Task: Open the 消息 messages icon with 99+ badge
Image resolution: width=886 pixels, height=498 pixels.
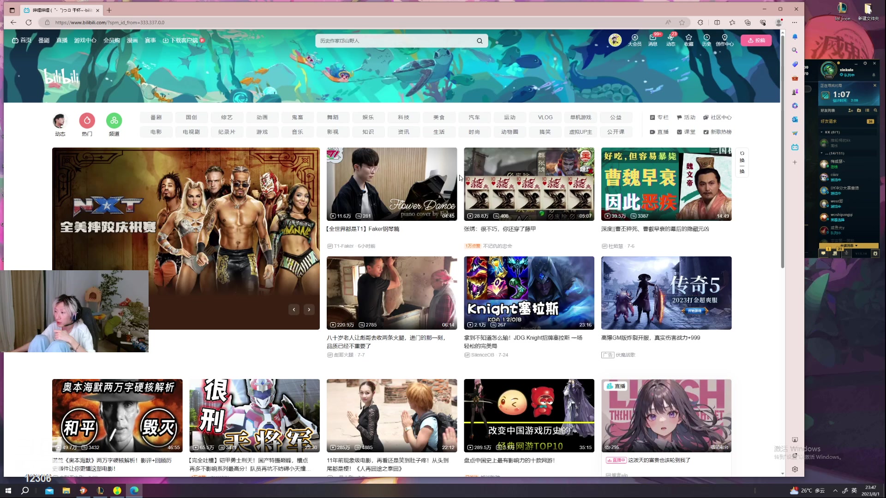Action: pos(653,40)
